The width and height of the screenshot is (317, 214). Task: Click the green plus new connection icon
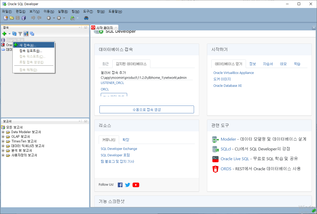4,34
